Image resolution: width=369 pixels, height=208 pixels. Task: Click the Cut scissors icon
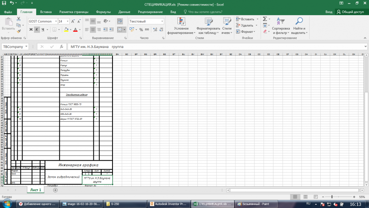click(18, 19)
